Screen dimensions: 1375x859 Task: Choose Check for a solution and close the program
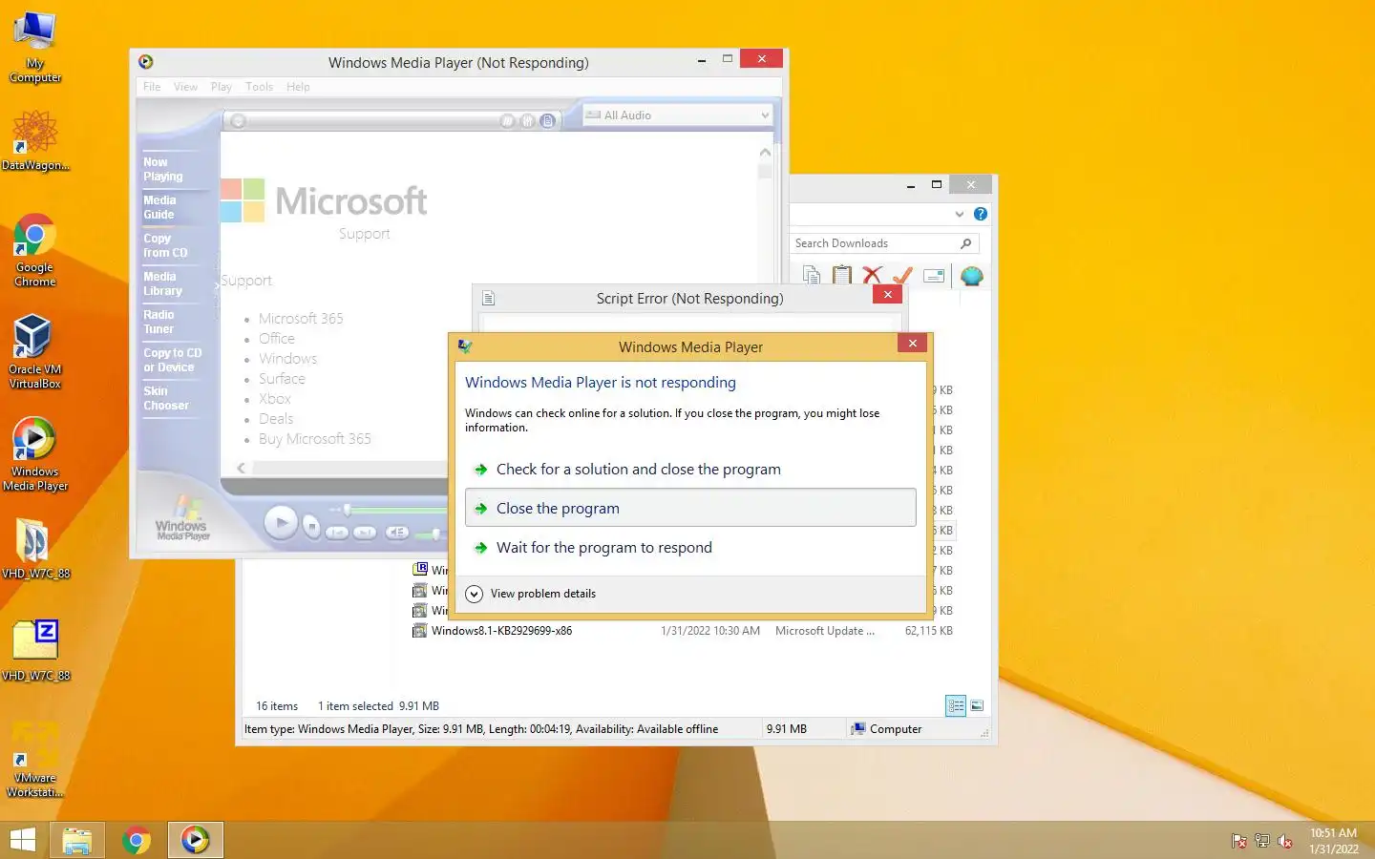690,470
